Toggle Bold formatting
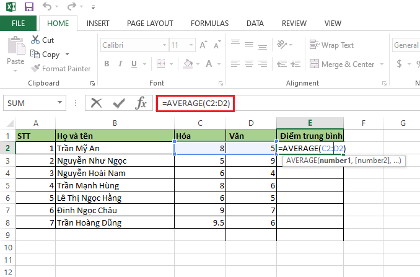Image resolution: width=420 pixels, height=277 pixels. (107, 64)
